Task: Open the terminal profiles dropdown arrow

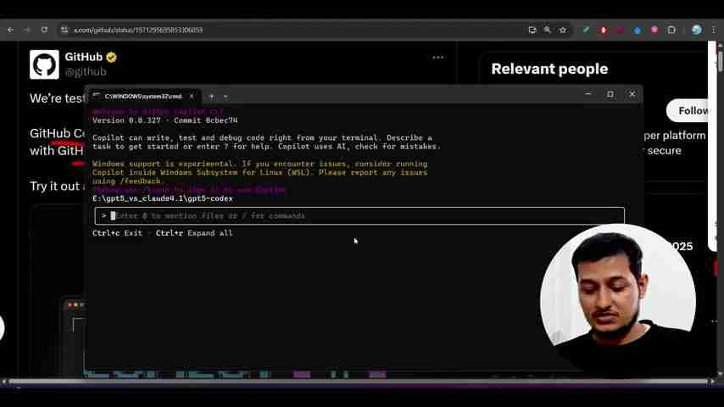Action: (x=226, y=97)
